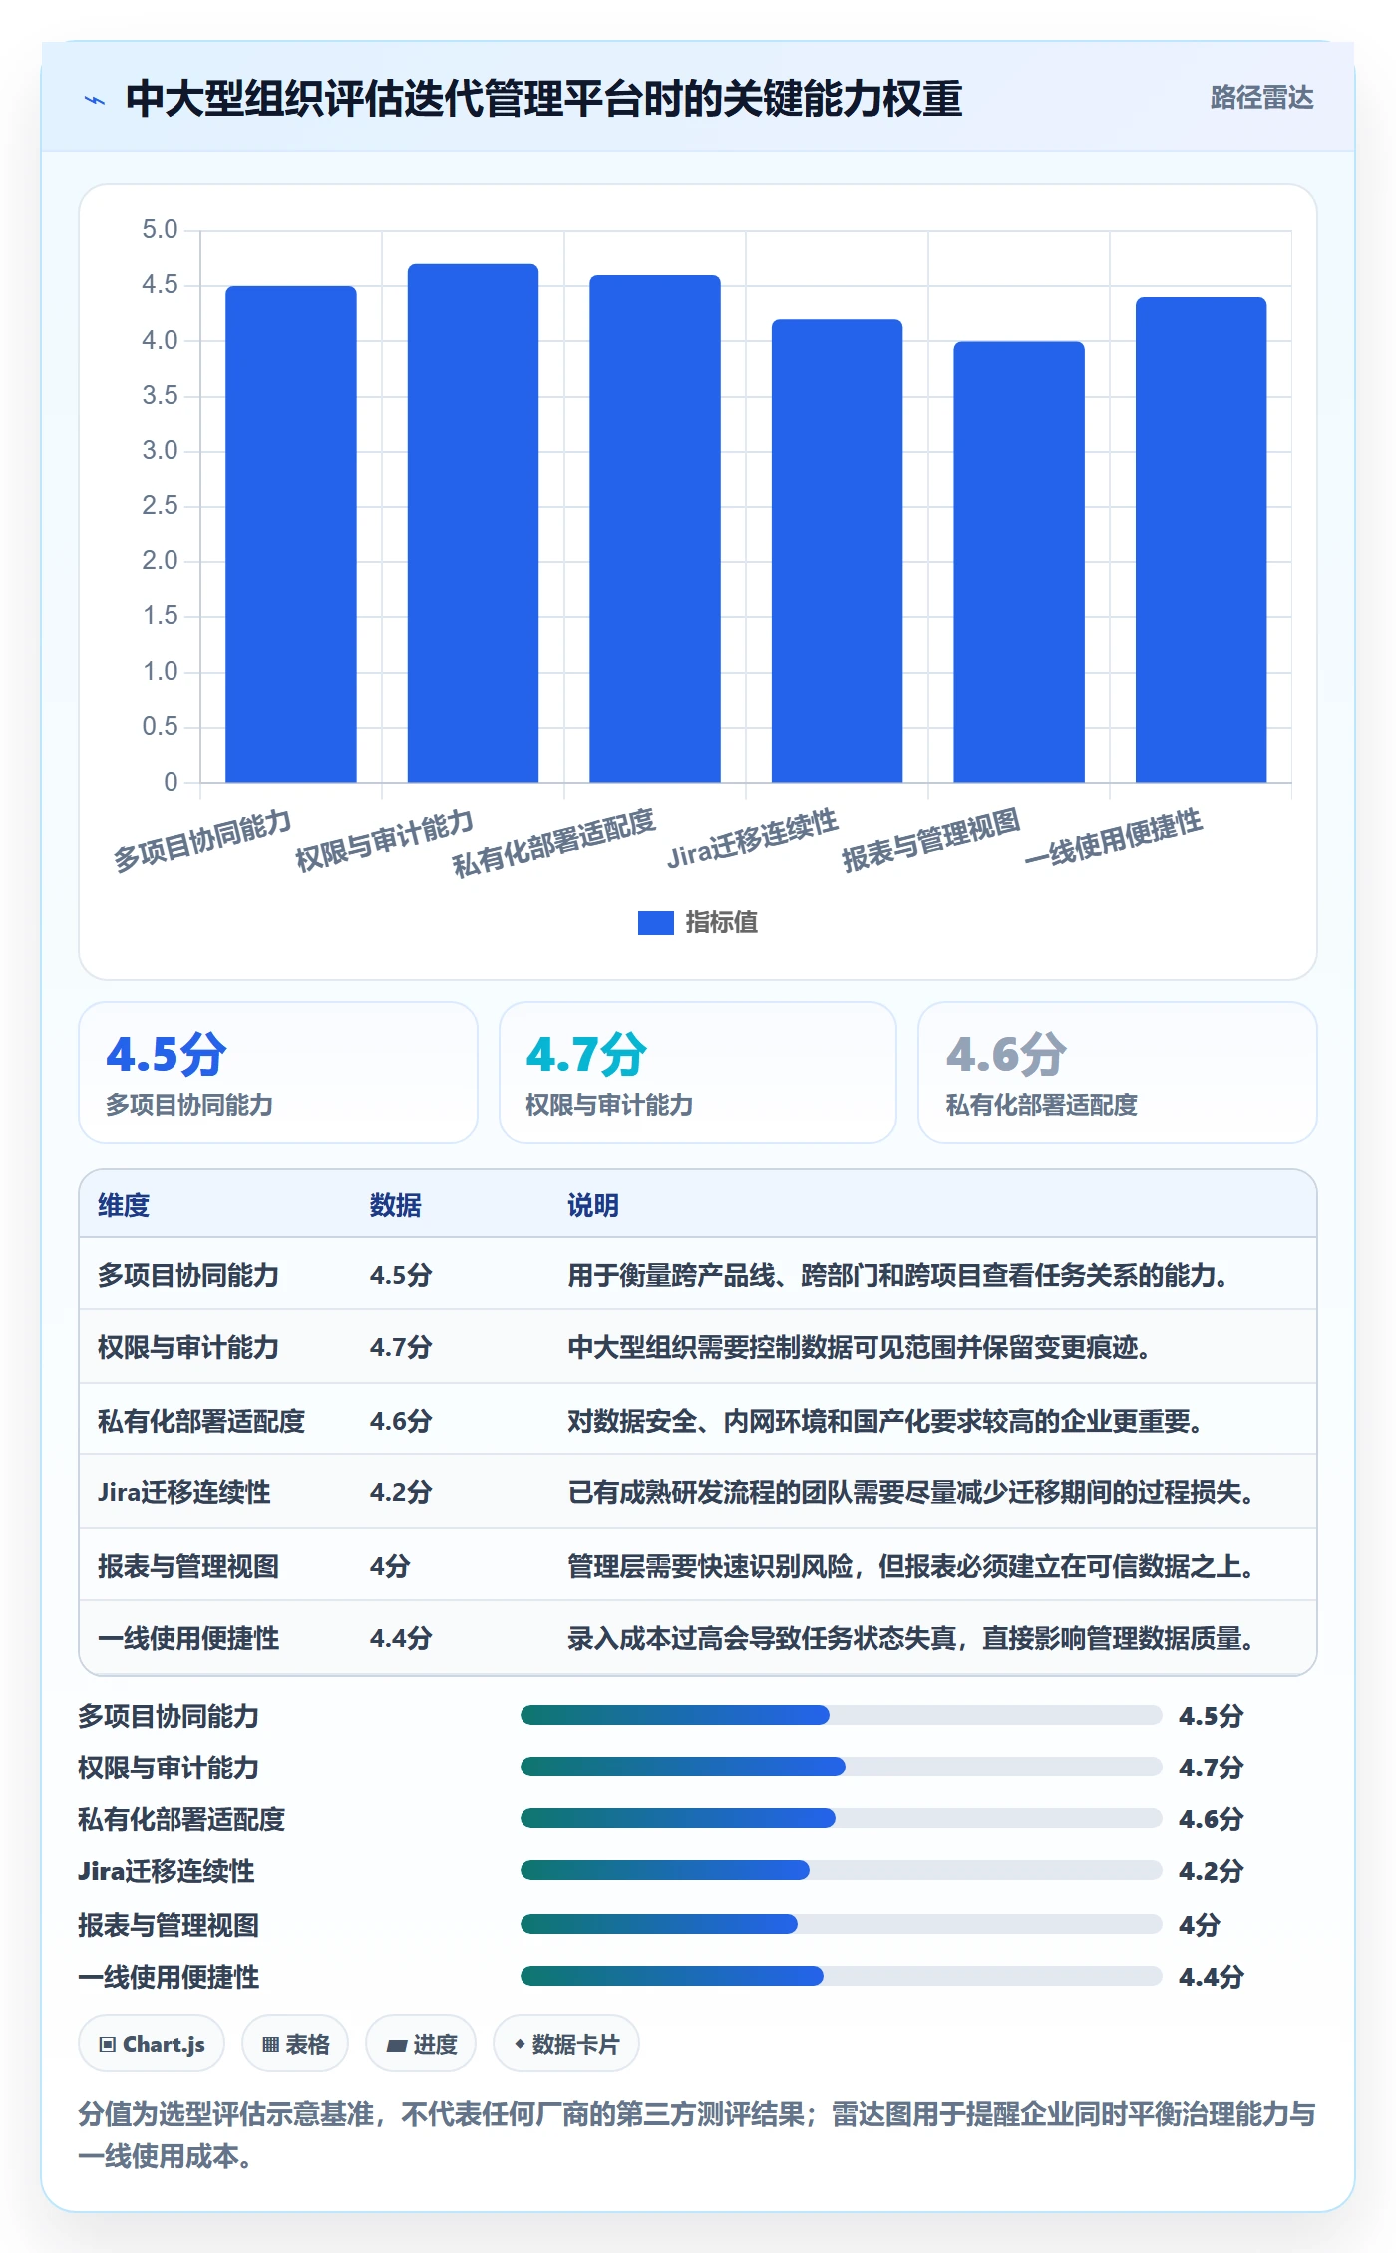Toggle the 指标值 legend color swatch

click(655, 923)
